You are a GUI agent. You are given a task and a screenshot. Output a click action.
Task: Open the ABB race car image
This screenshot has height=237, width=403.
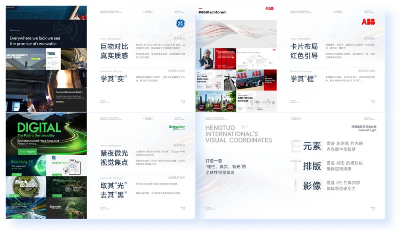(x=256, y=80)
